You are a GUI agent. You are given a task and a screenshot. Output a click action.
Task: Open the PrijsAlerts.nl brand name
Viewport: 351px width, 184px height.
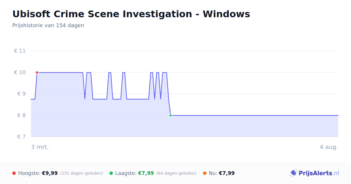(319, 173)
